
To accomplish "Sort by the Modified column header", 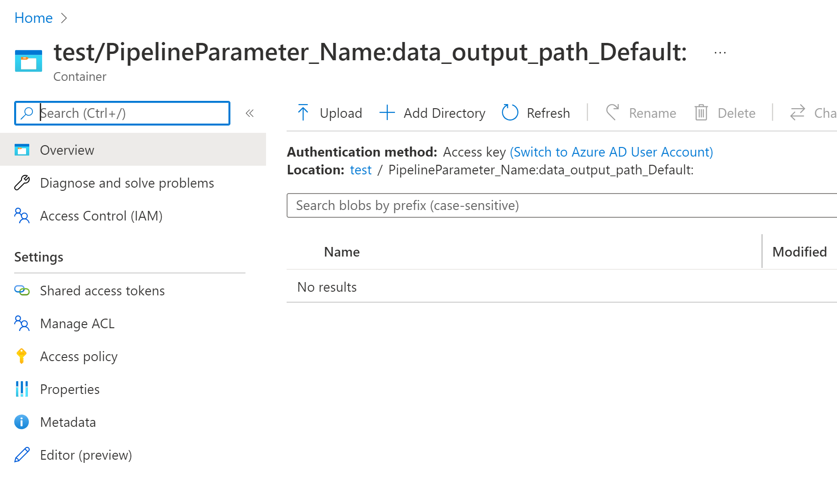I will point(800,252).
